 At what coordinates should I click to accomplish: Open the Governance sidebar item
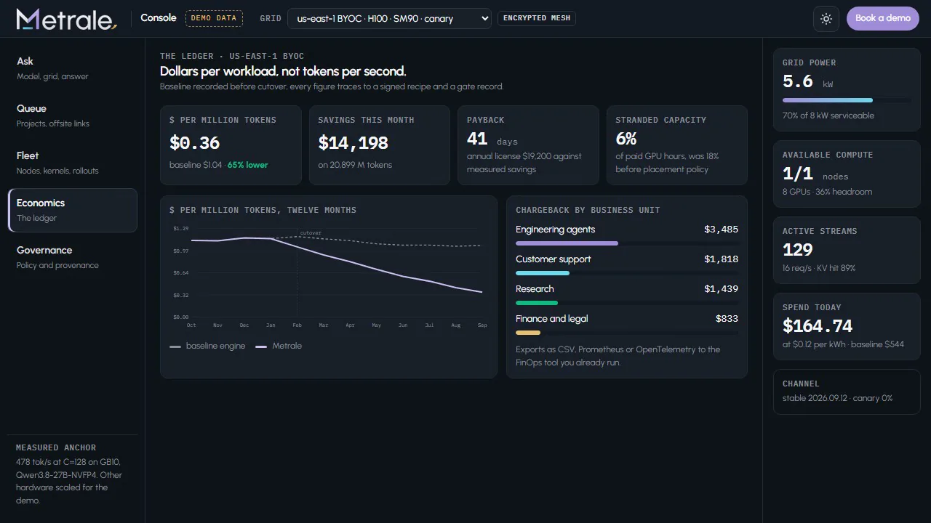(x=73, y=257)
